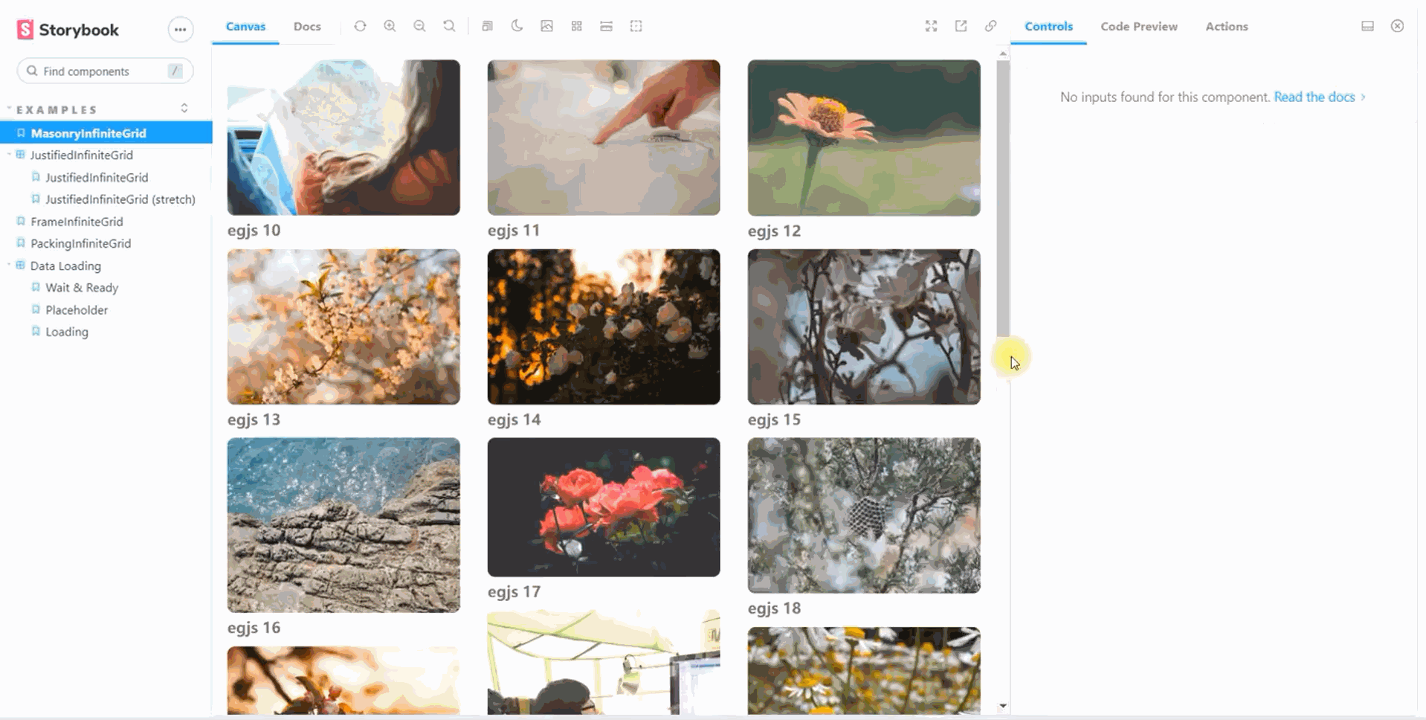Switch to the Docs tab
Viewport: 1426px width, 720px height.
point(307,27)
